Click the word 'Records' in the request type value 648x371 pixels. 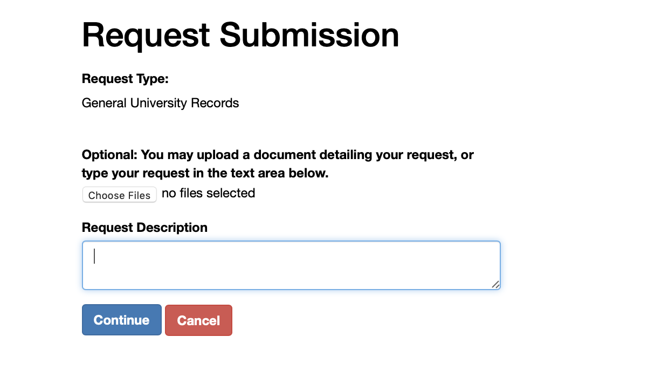[x=217, y=103]
